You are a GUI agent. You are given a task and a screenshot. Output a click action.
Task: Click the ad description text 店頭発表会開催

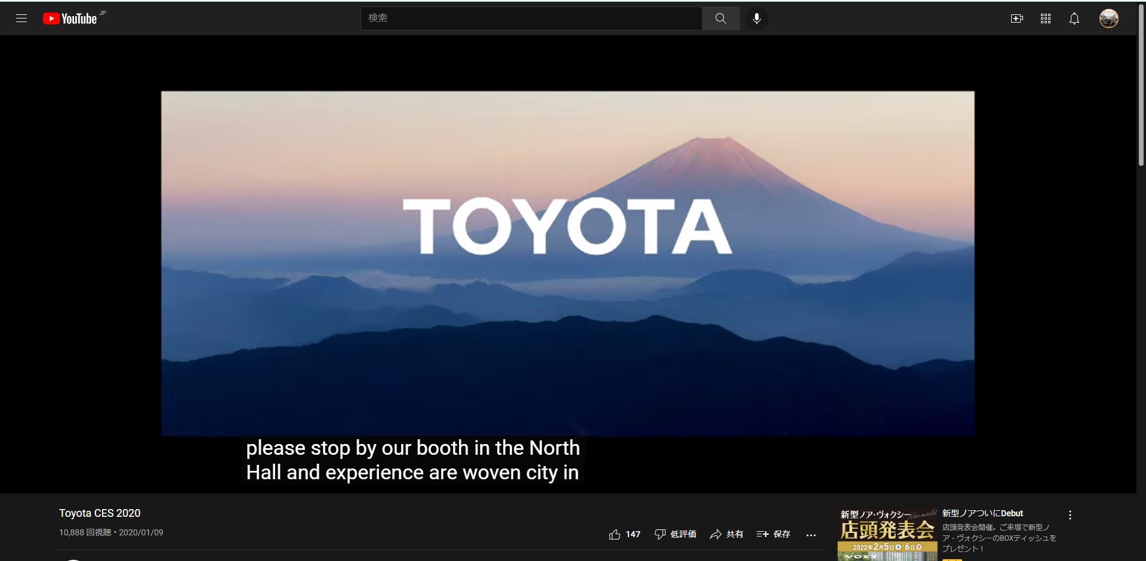999,538
